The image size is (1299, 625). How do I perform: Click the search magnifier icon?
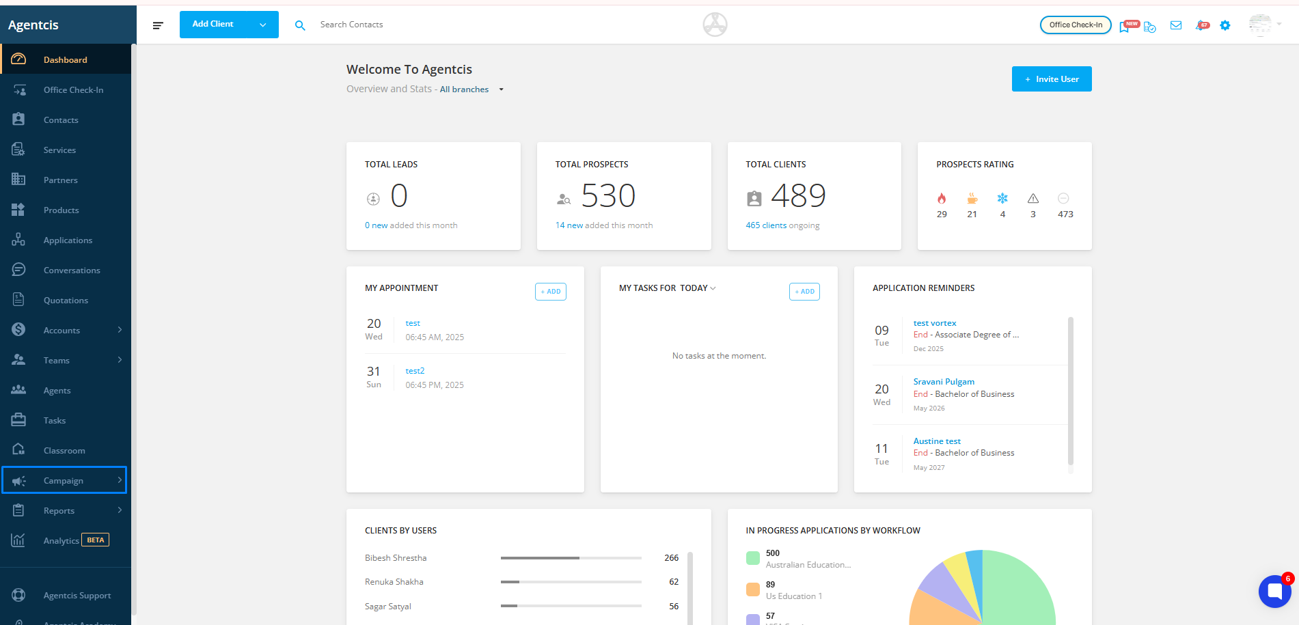tap(300, 25)
